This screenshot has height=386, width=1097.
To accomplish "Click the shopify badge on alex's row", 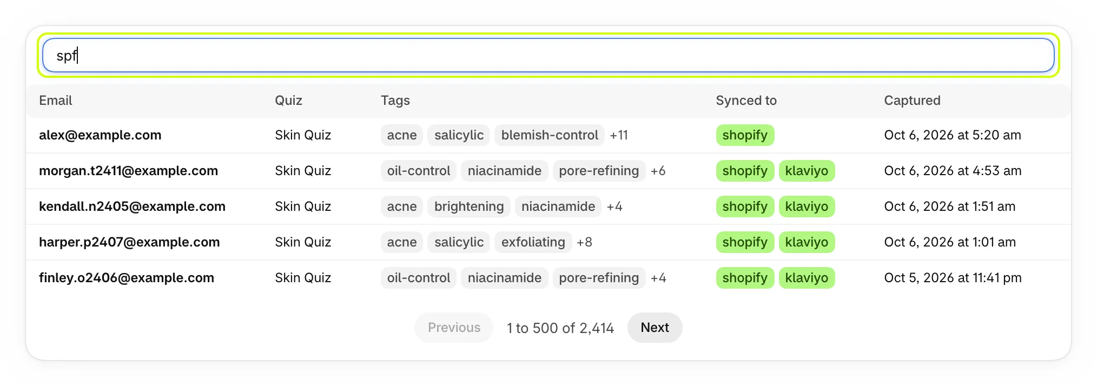I will (x=745, y=135).
